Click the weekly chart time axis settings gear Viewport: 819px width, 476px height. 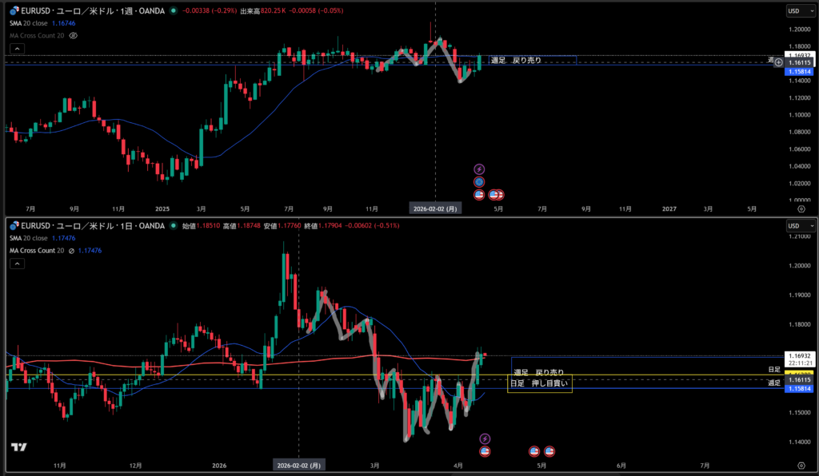(x=801, y=208)
